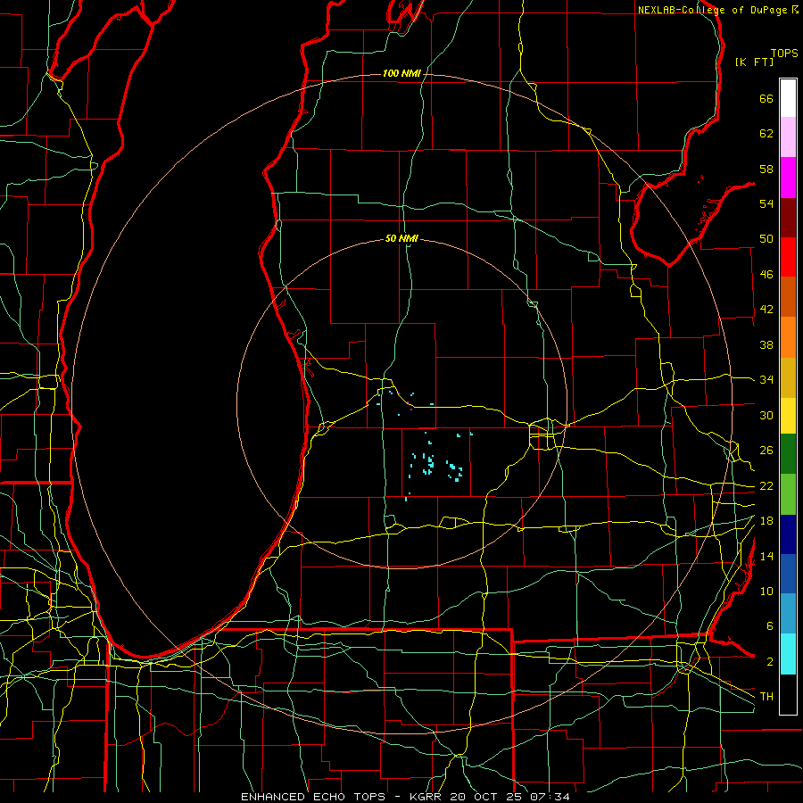This screenshot has height=803, width=803.
Task: Click the 07:34 timestamp
Action: tap(550, 797)
